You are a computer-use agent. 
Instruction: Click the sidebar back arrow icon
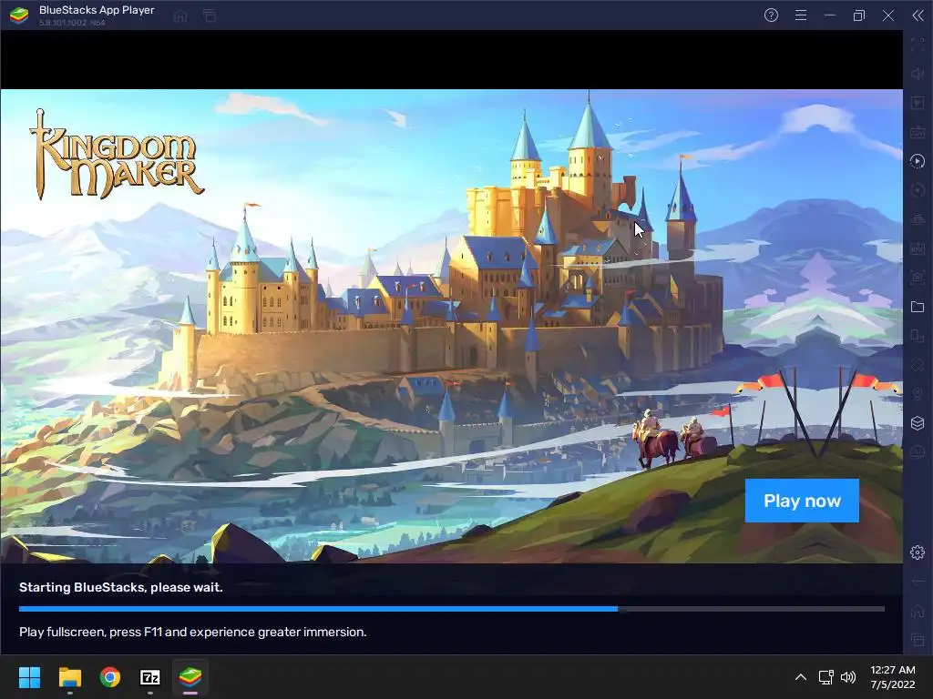[918, 582]
